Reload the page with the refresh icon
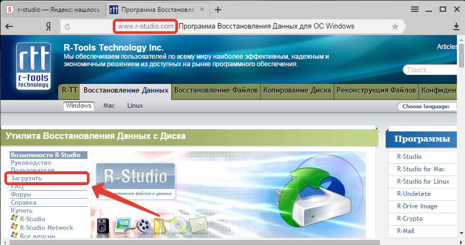This screenshot has height=245, width=465. (x=68, y=26)
